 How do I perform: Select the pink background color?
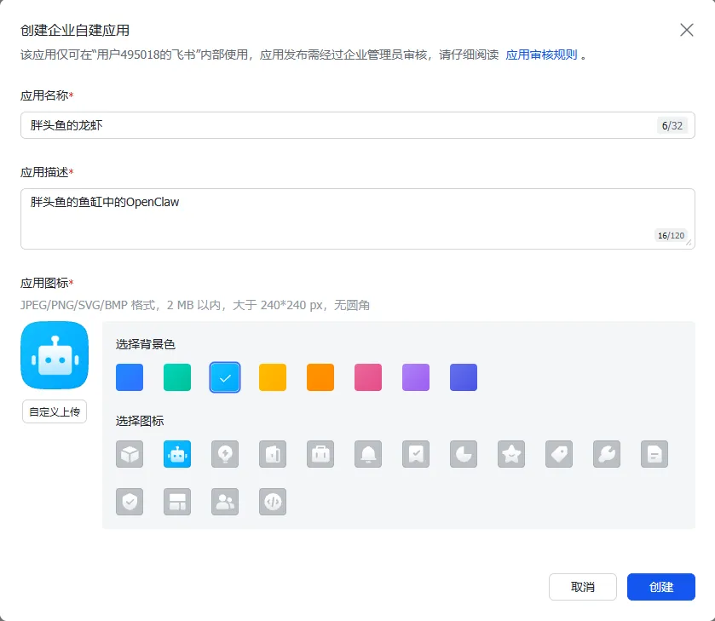(368, 377)
